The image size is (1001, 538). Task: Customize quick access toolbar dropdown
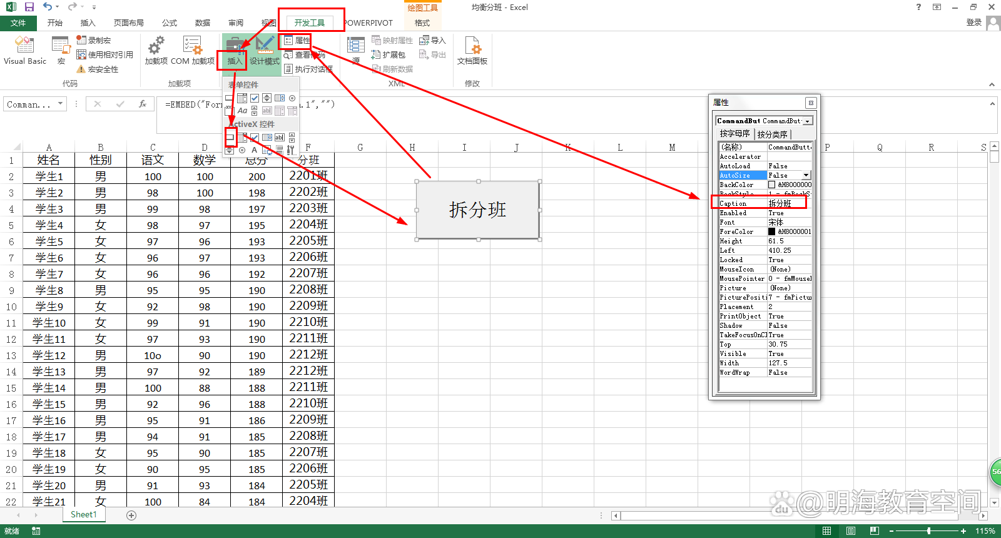94,7
